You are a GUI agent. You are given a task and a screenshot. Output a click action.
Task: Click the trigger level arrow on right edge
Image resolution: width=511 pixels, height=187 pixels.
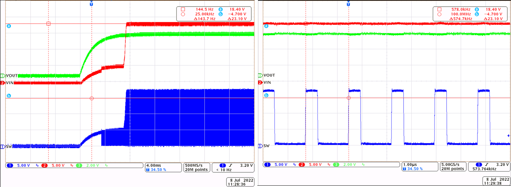(x=508, y=135)
